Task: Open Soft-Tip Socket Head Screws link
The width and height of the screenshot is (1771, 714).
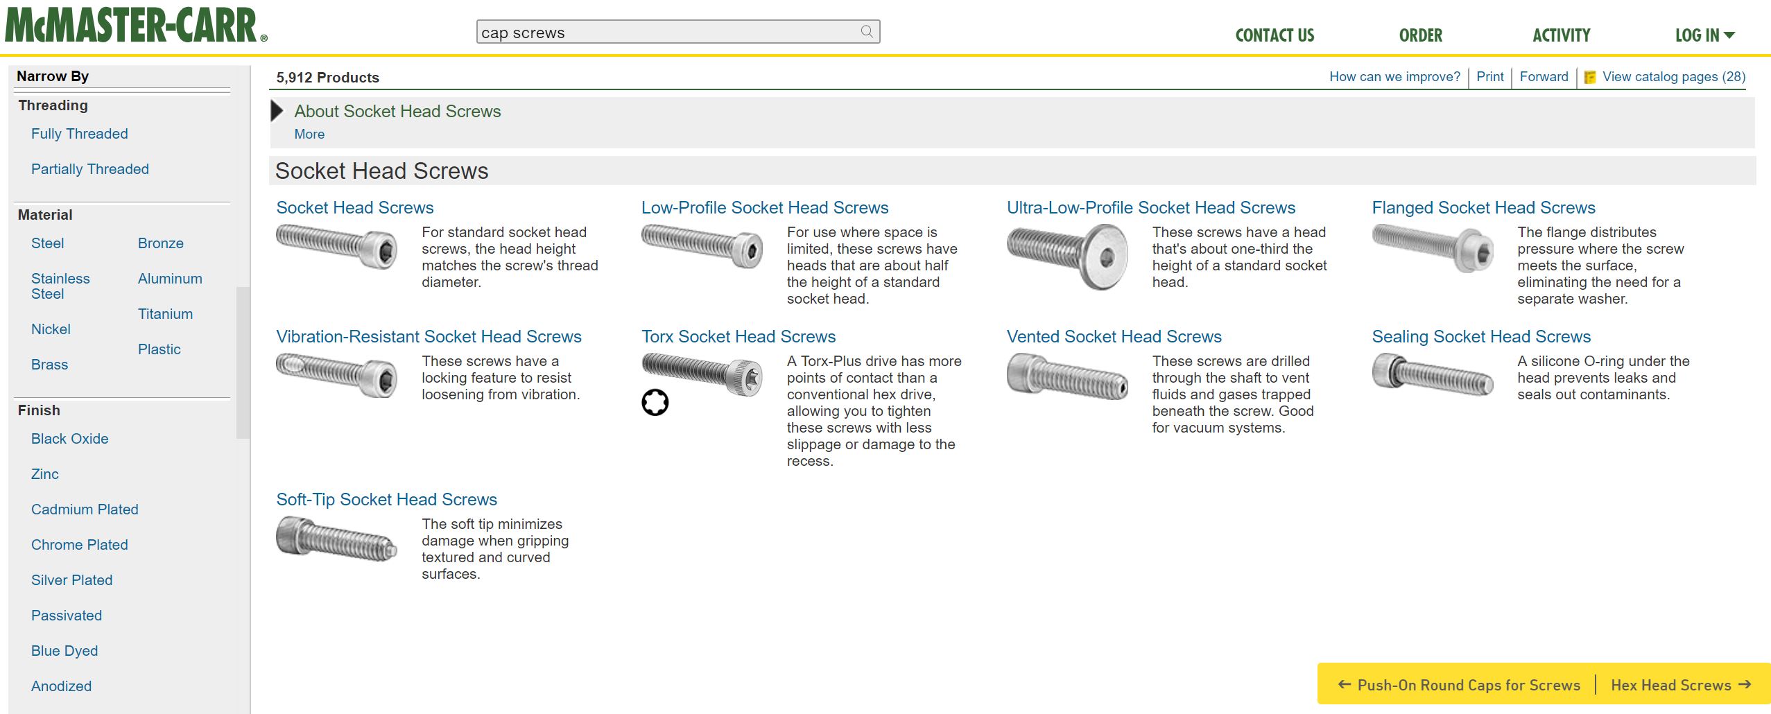Action: 386,500
